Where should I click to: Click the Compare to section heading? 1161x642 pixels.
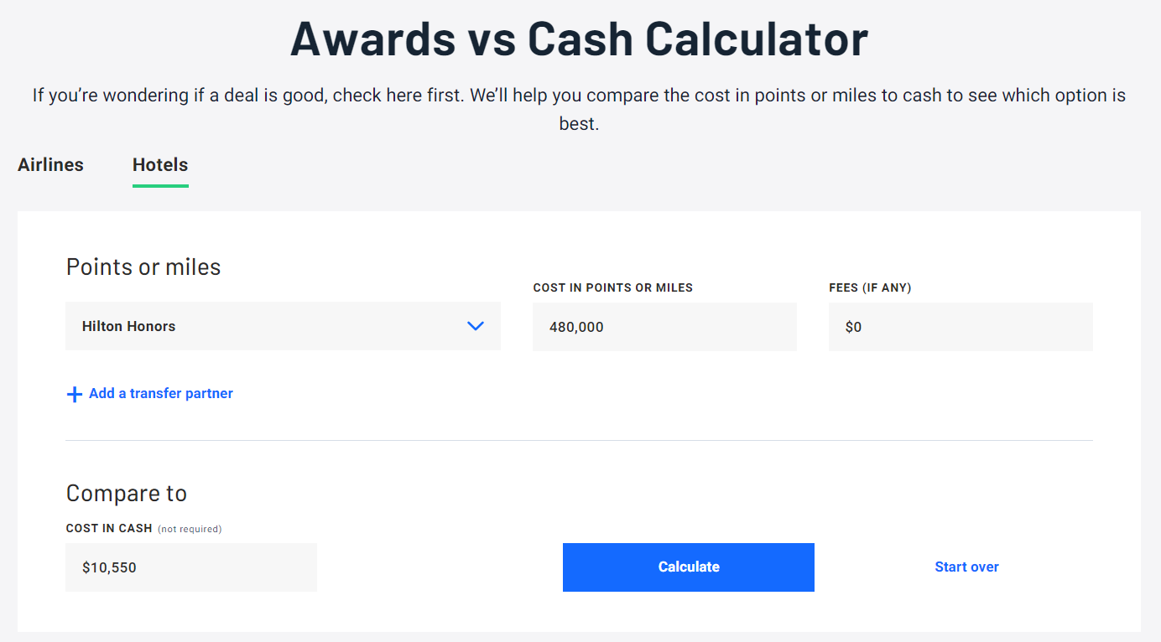(x=127, y=493)
